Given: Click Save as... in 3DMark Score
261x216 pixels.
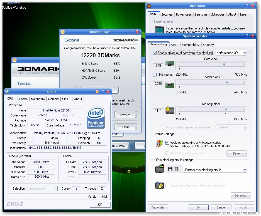Looking at the screenshot, I should coord(126,115).
